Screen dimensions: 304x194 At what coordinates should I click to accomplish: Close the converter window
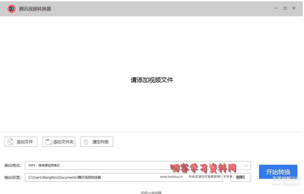coord(294,8)
